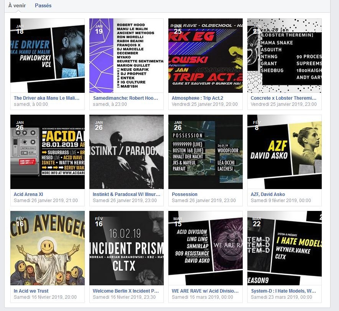Open the AZF David Asko poster image
The height and width of the screenshot is (311, 339).
(285, 152)
